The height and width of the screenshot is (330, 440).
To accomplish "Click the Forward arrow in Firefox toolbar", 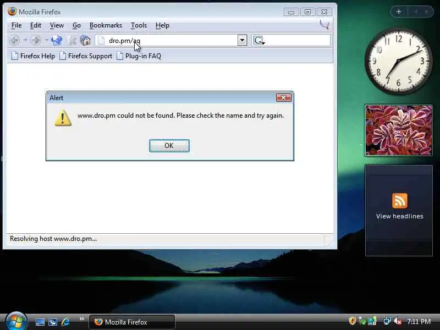I will point(36,40).
